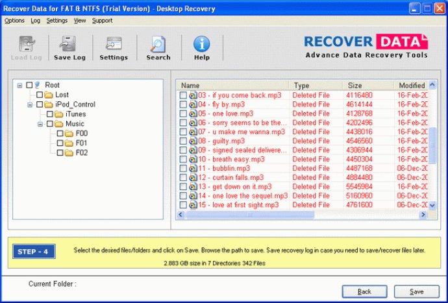Click the Music folder icon

tap(59, 124)
